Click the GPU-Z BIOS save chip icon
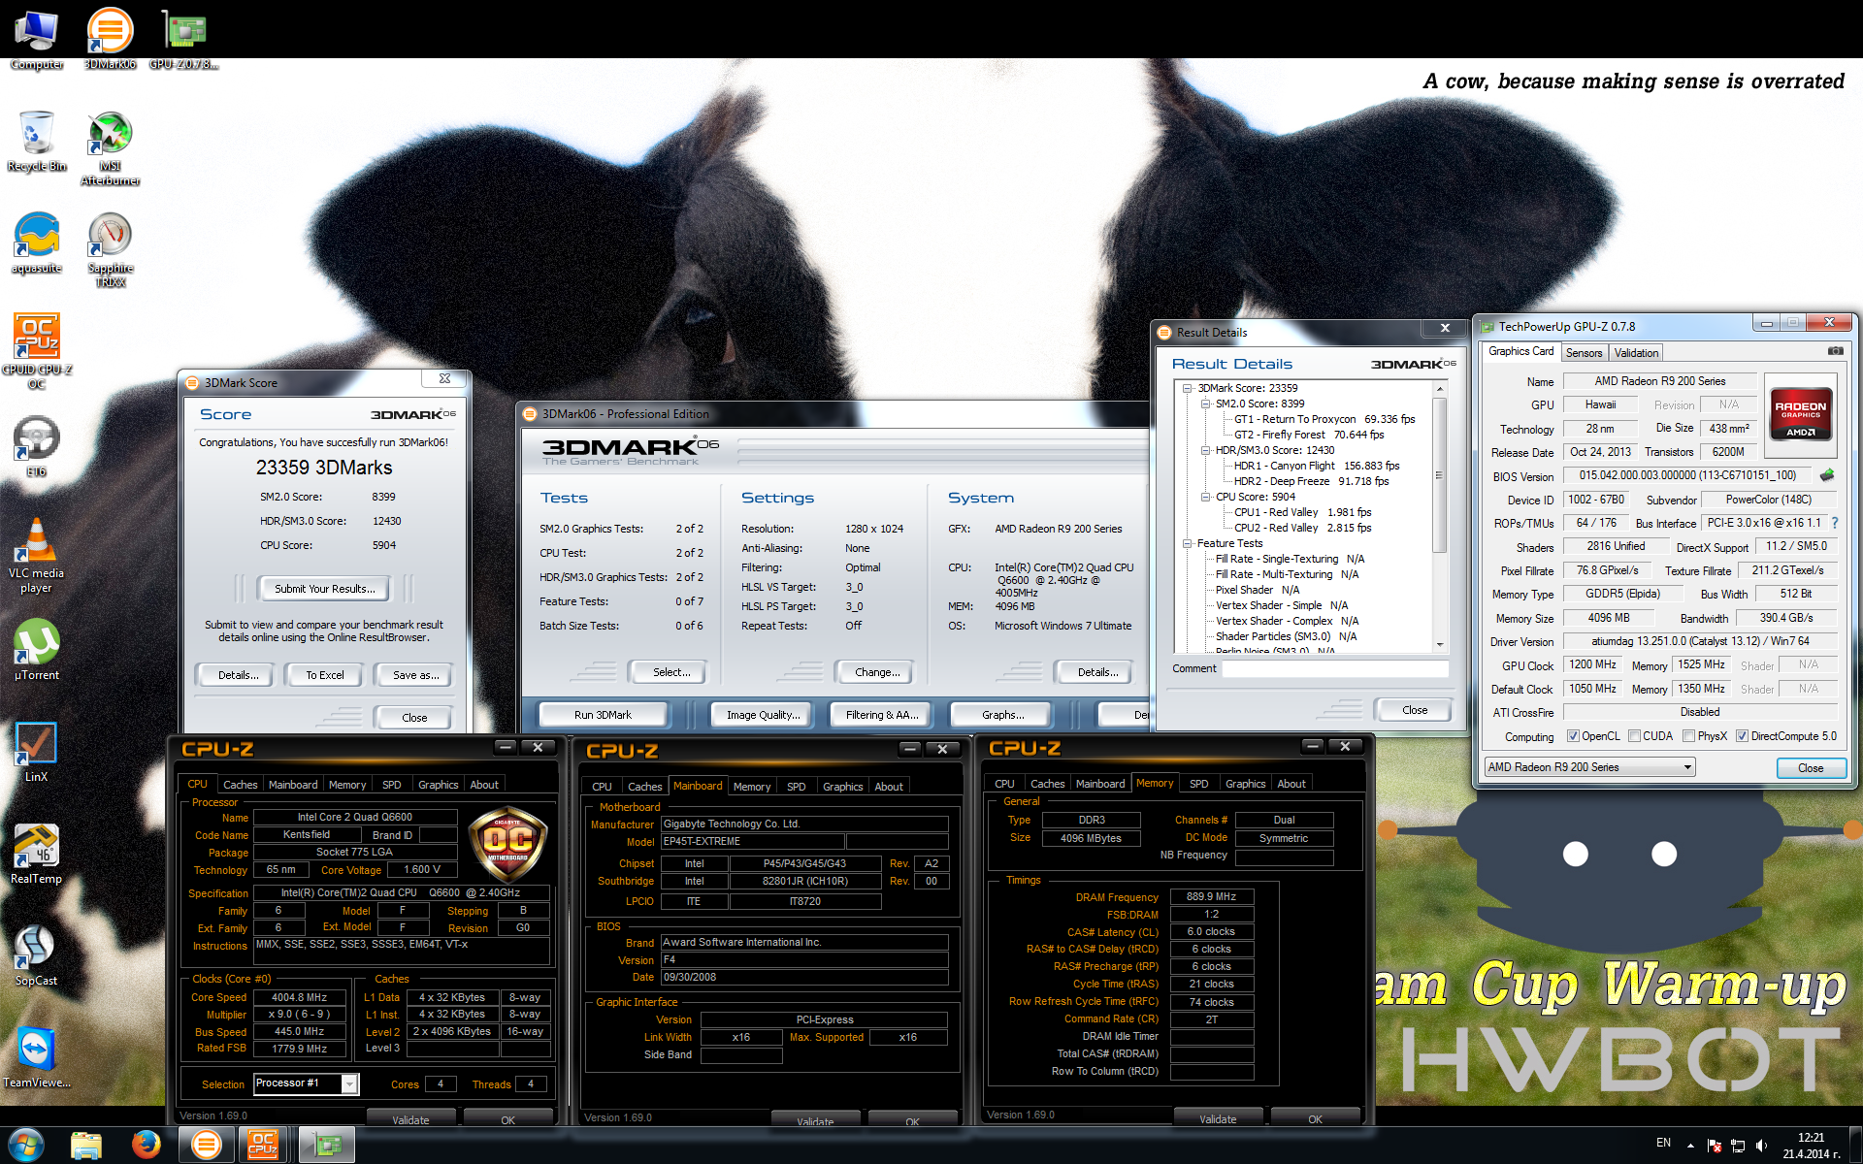This screenshot has height=1164, width=1863. (1827, 475)
